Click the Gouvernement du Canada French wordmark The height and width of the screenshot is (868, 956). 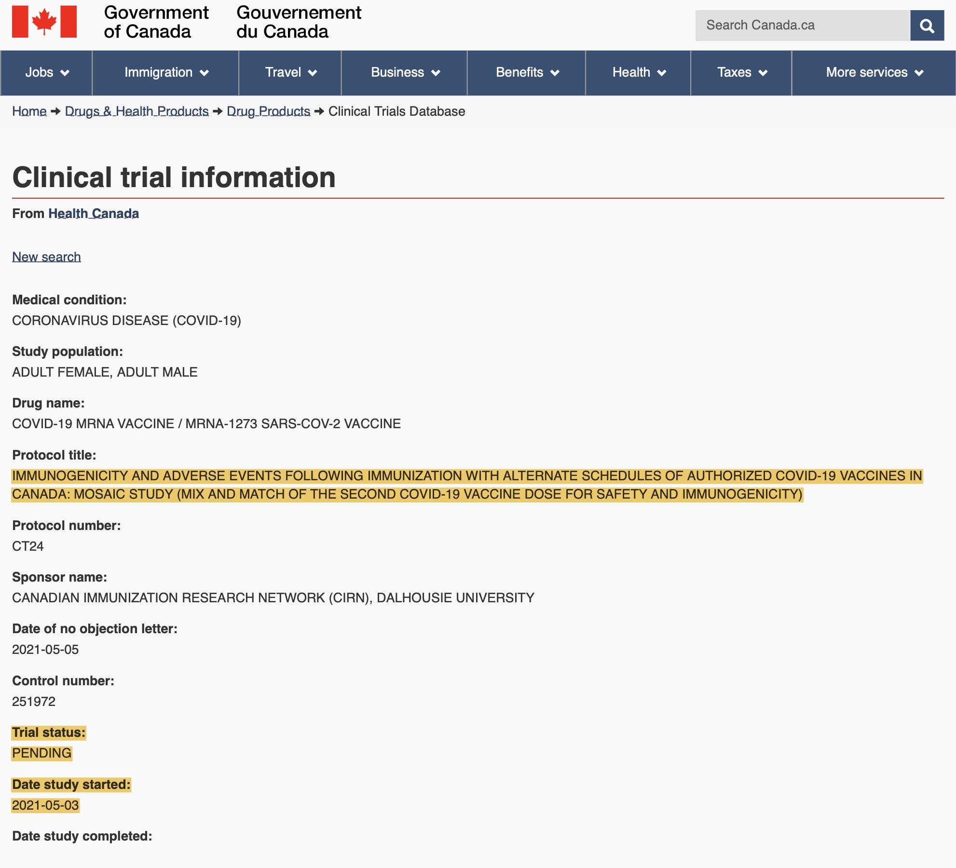[299, 22]
